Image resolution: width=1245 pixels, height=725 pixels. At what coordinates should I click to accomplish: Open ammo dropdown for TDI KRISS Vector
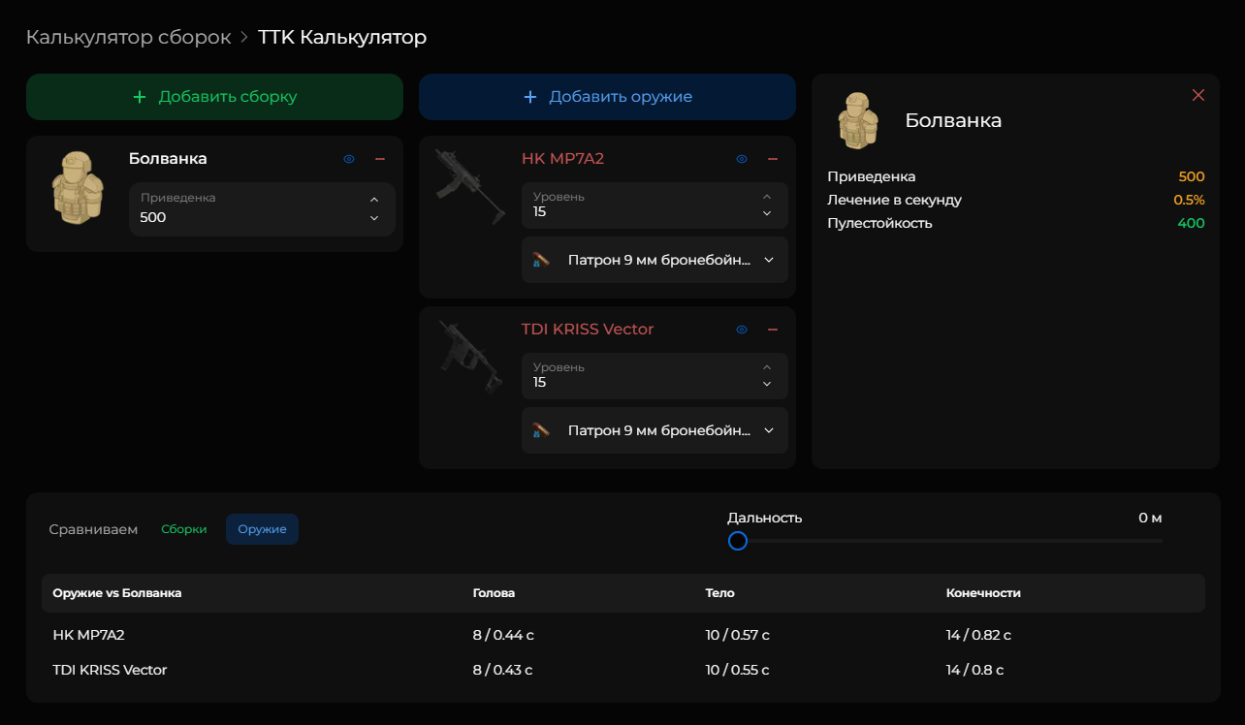point(654,430)
